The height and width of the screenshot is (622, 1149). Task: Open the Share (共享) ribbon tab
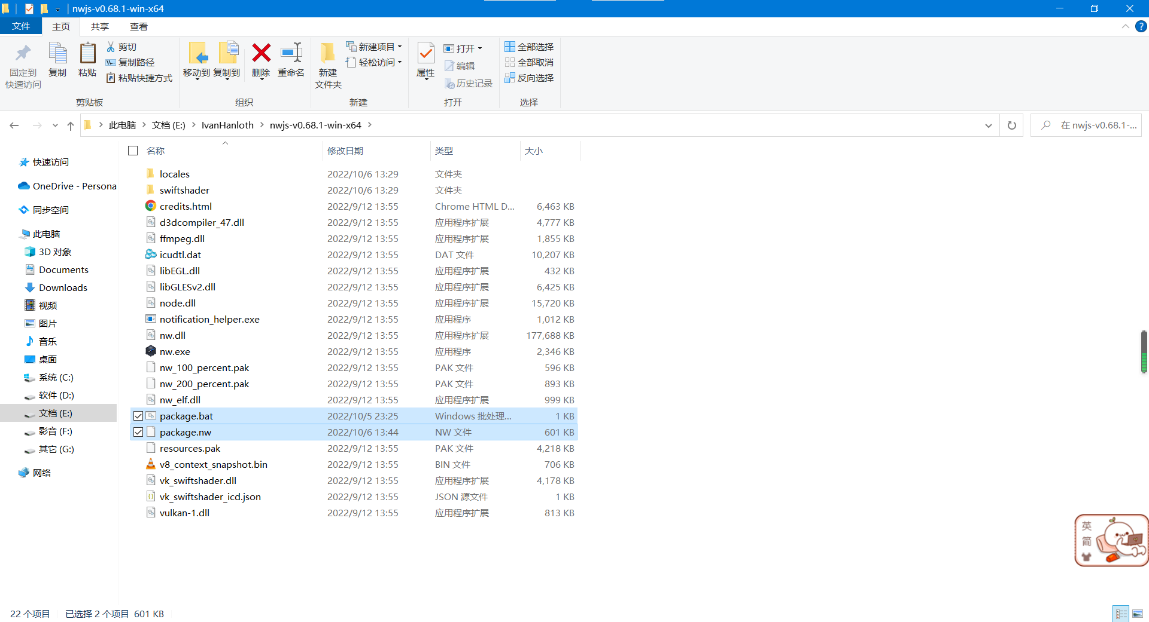(x=99, y=26)
